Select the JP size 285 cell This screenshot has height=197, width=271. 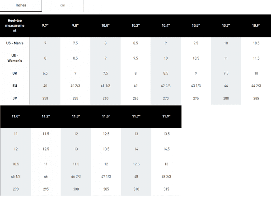256,98
